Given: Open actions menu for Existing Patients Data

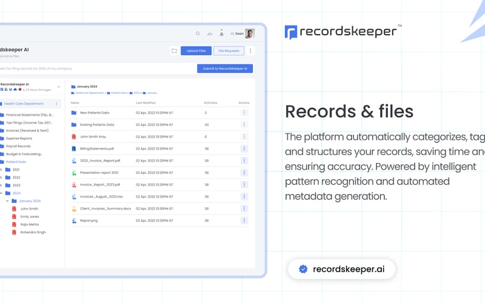Looking at the screenshot, I should [x=244, y=125].
